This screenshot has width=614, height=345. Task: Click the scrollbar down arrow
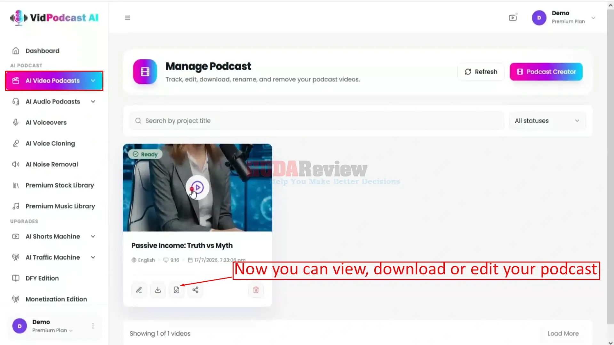[610, 342]
